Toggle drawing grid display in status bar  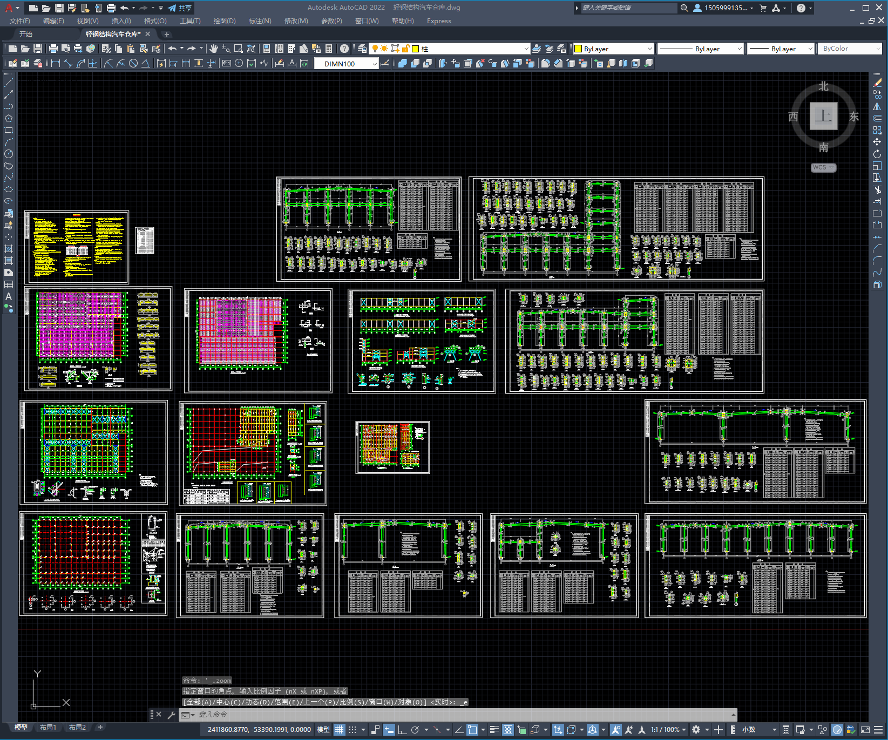(x=339, y=730)
